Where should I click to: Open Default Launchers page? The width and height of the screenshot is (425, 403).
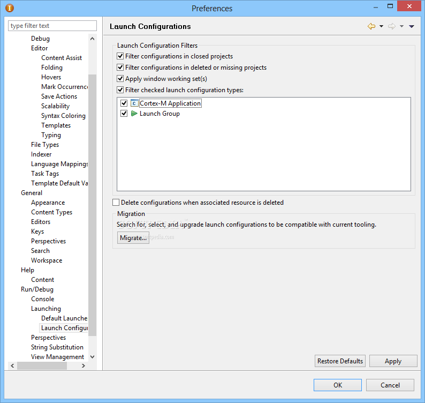(x=64, y=318)
